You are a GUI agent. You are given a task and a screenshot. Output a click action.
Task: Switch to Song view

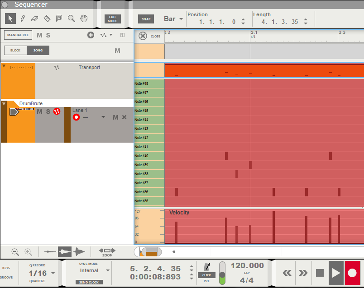tap(38, 50)
